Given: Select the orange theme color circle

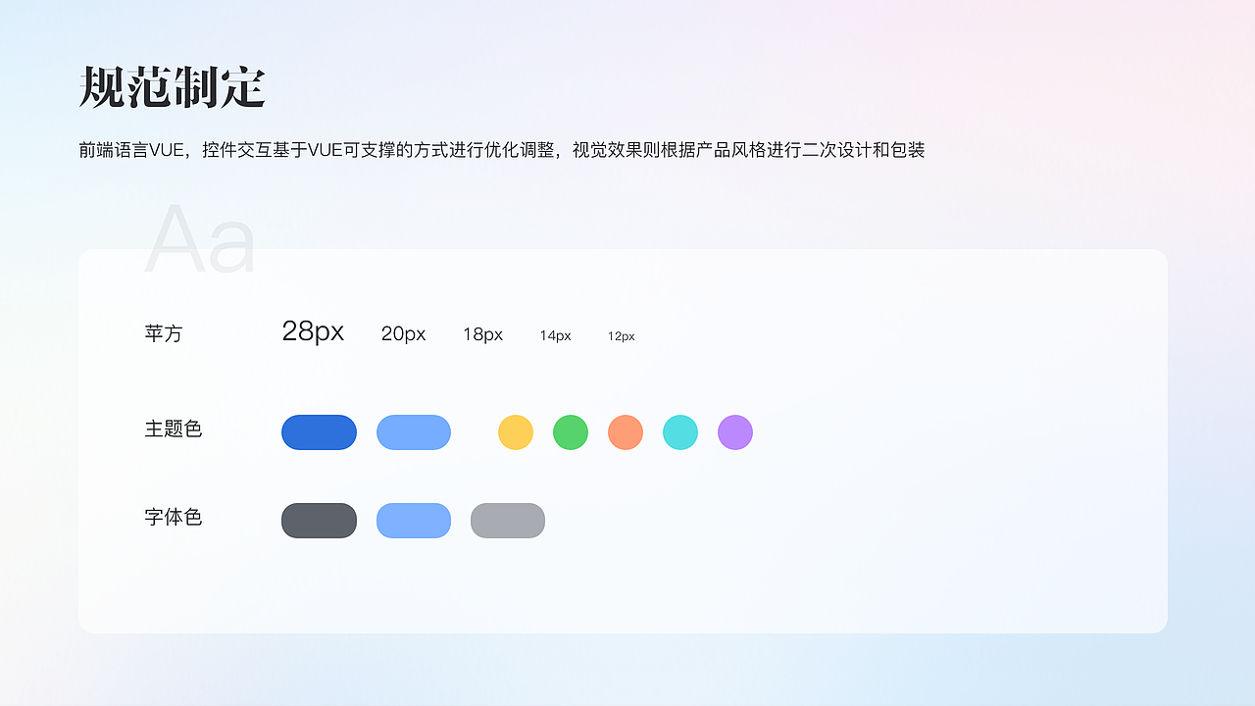Looking at the screenshot, I should (625, 431).
